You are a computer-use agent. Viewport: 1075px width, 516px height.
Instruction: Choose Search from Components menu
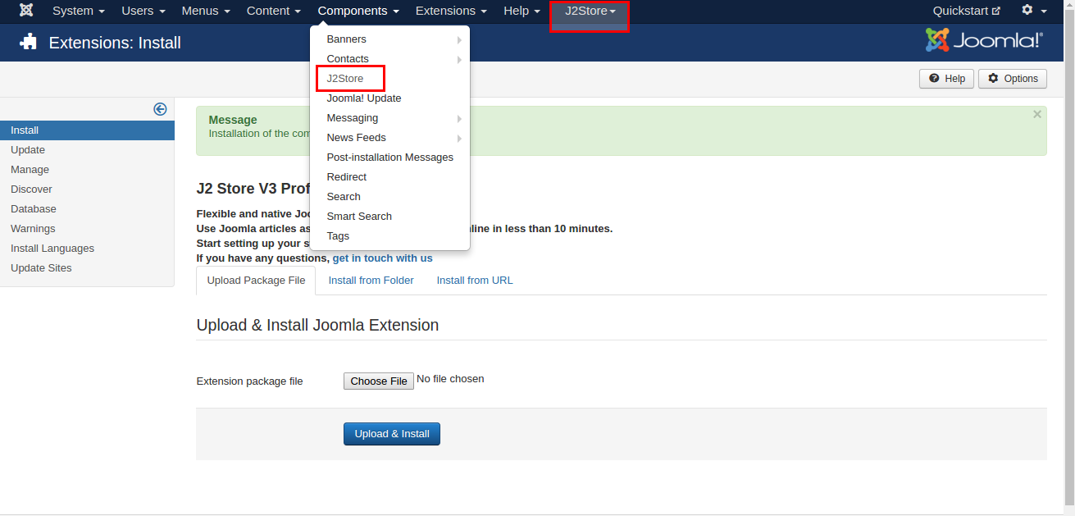click(389, 197)
